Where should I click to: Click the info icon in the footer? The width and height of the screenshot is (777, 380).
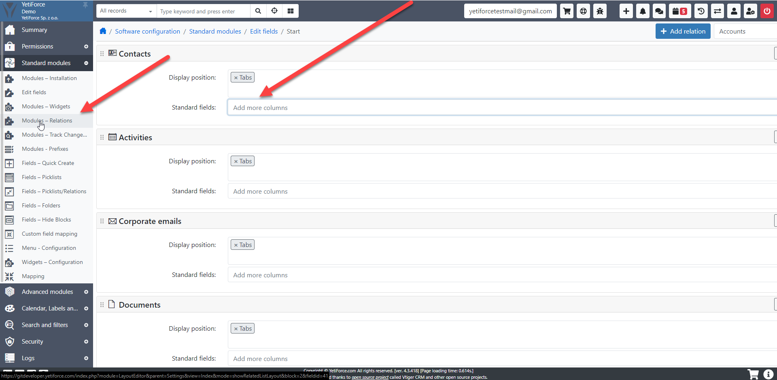pyautogui.click(x=768, y=374)
